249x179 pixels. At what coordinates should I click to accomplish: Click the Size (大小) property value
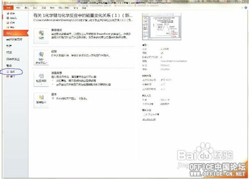click(x=165, y=49)
